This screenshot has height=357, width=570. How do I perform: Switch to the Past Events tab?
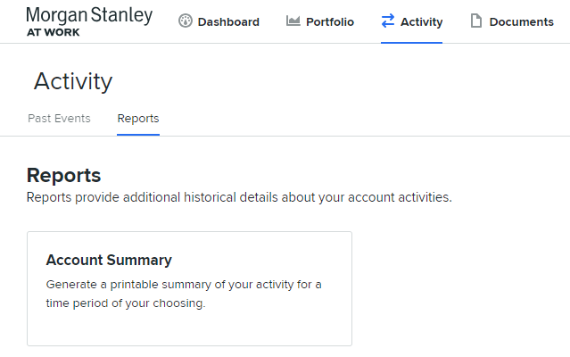(59, 119)
